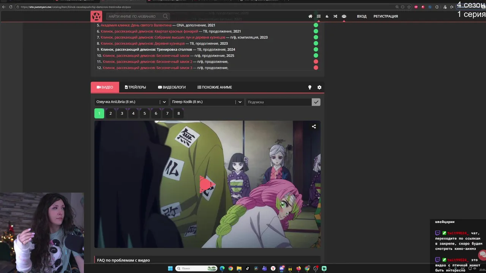The height and width of the screenshot is (273, 486).
Task: Focus the anime name search field
Action: (x=135, y=16)
